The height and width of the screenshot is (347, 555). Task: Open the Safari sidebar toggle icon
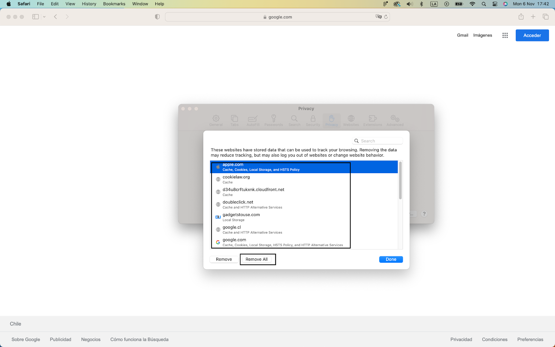(35, 17)
